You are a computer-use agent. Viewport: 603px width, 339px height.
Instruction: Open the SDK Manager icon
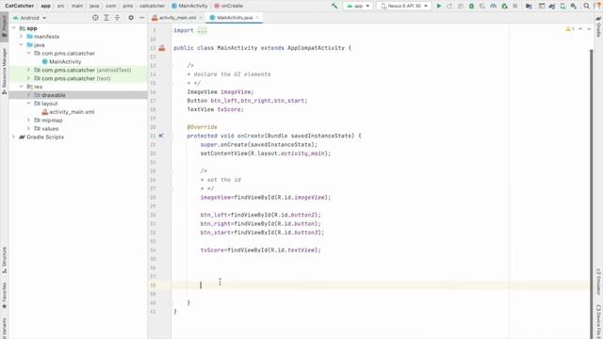click(574, 7)
